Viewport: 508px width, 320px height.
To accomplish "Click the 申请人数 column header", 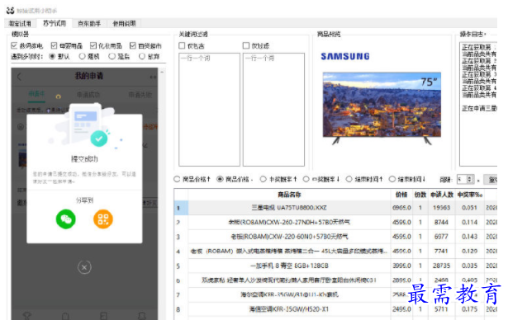I will coord(442,195).
